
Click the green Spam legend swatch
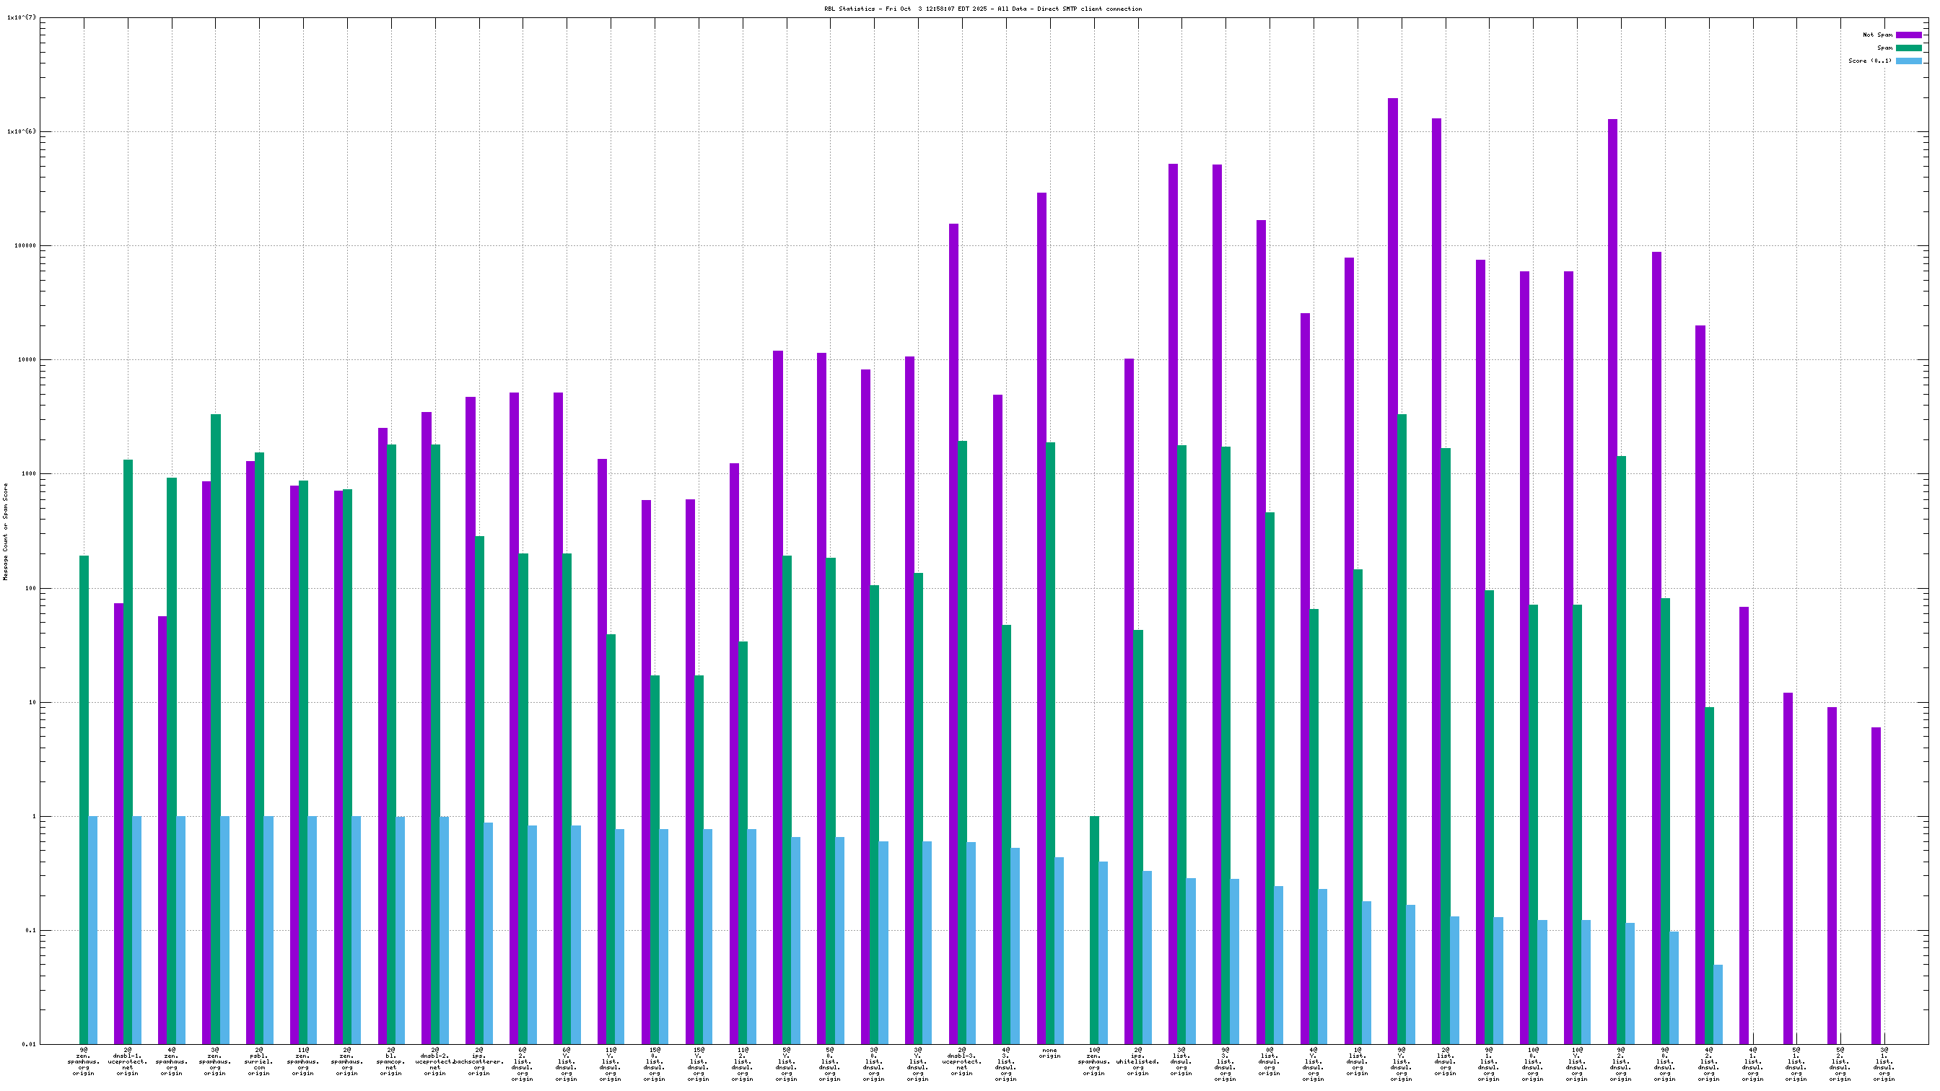click(x=1908, y=48)
